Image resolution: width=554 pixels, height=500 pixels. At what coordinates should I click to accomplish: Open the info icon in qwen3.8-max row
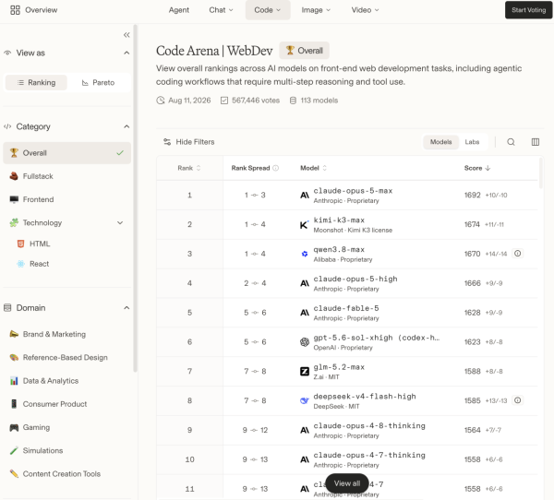click(518, 253)
